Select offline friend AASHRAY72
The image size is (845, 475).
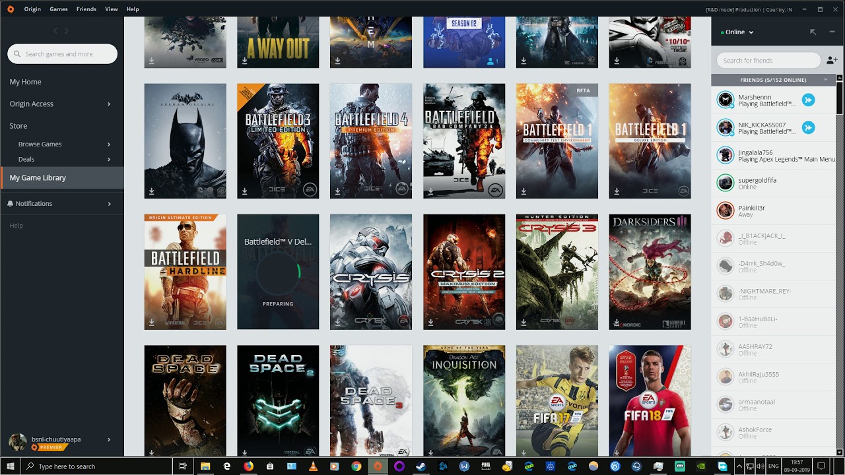774,349
